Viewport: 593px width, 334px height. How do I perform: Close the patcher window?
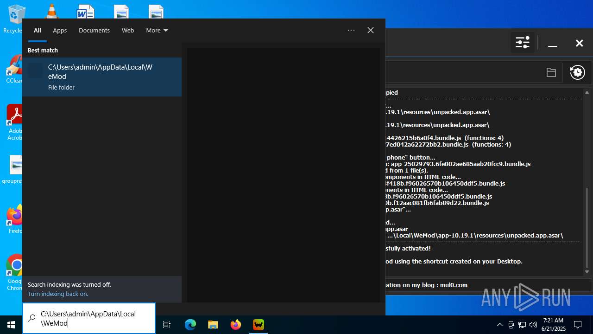[579, 43]
